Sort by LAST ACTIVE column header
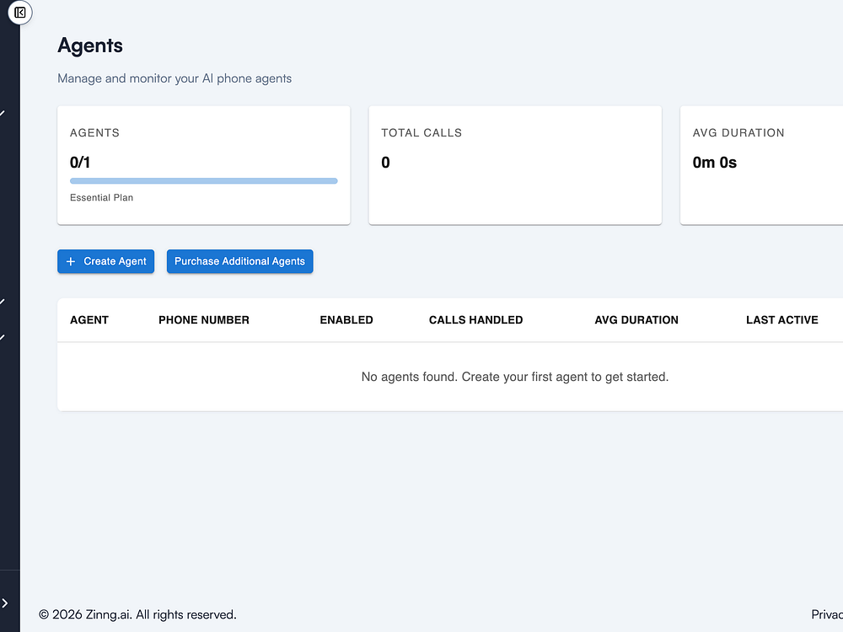Screen dimensions: 843x632 782,319
